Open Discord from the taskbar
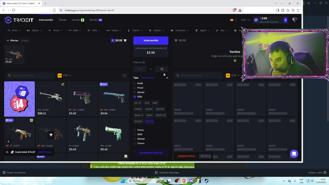 pyautogui.click(x=191, y=181)
